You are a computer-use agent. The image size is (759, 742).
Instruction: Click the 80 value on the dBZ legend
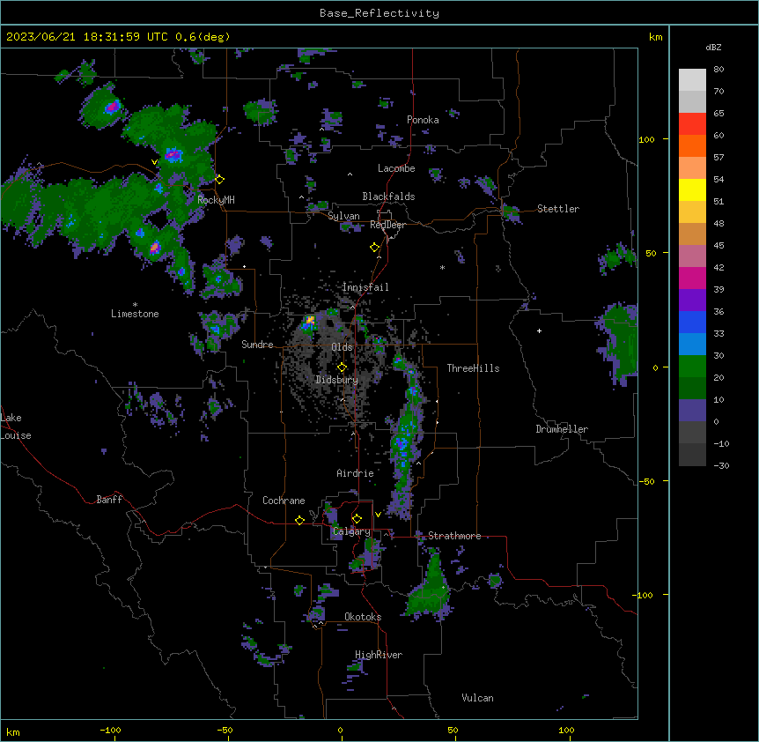click(718, 70)
